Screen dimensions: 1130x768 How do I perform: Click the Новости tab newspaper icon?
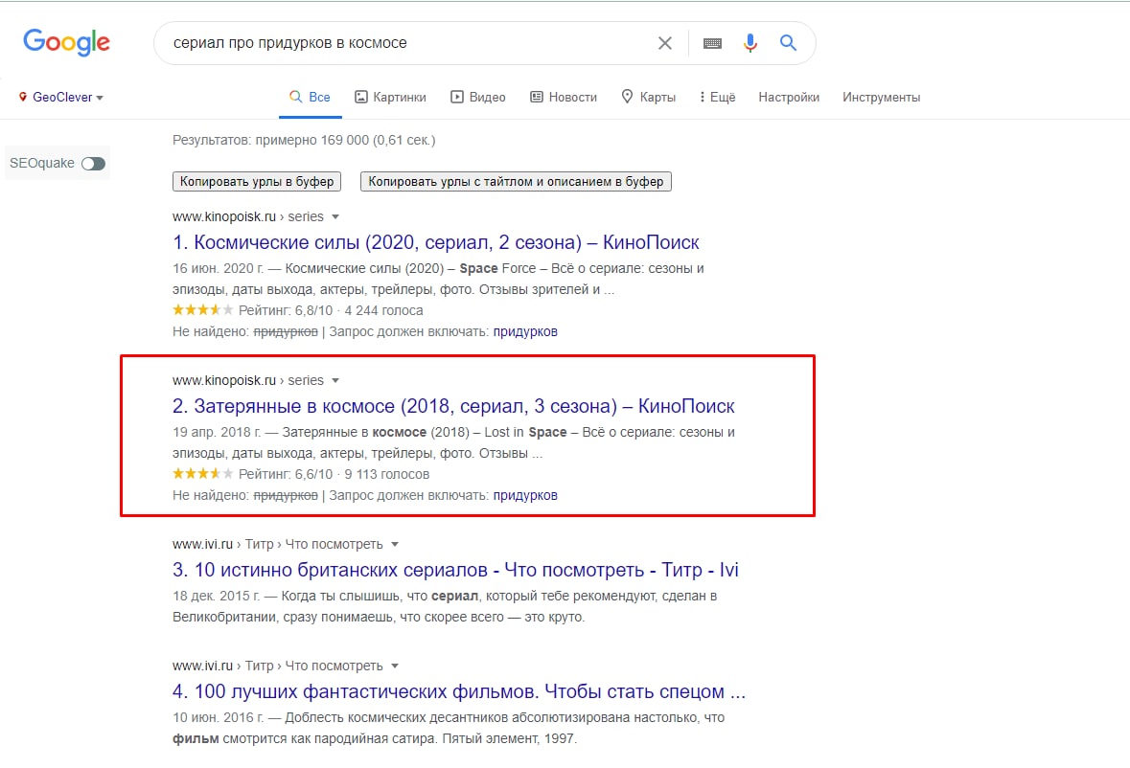pyautogui.click(x=536, y=97)
